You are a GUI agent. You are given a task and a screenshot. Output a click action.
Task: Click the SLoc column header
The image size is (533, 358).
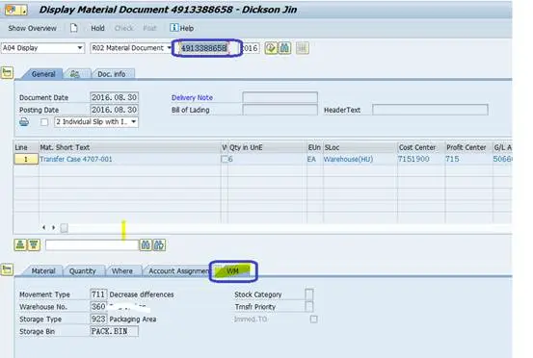[x=360, y=147]
